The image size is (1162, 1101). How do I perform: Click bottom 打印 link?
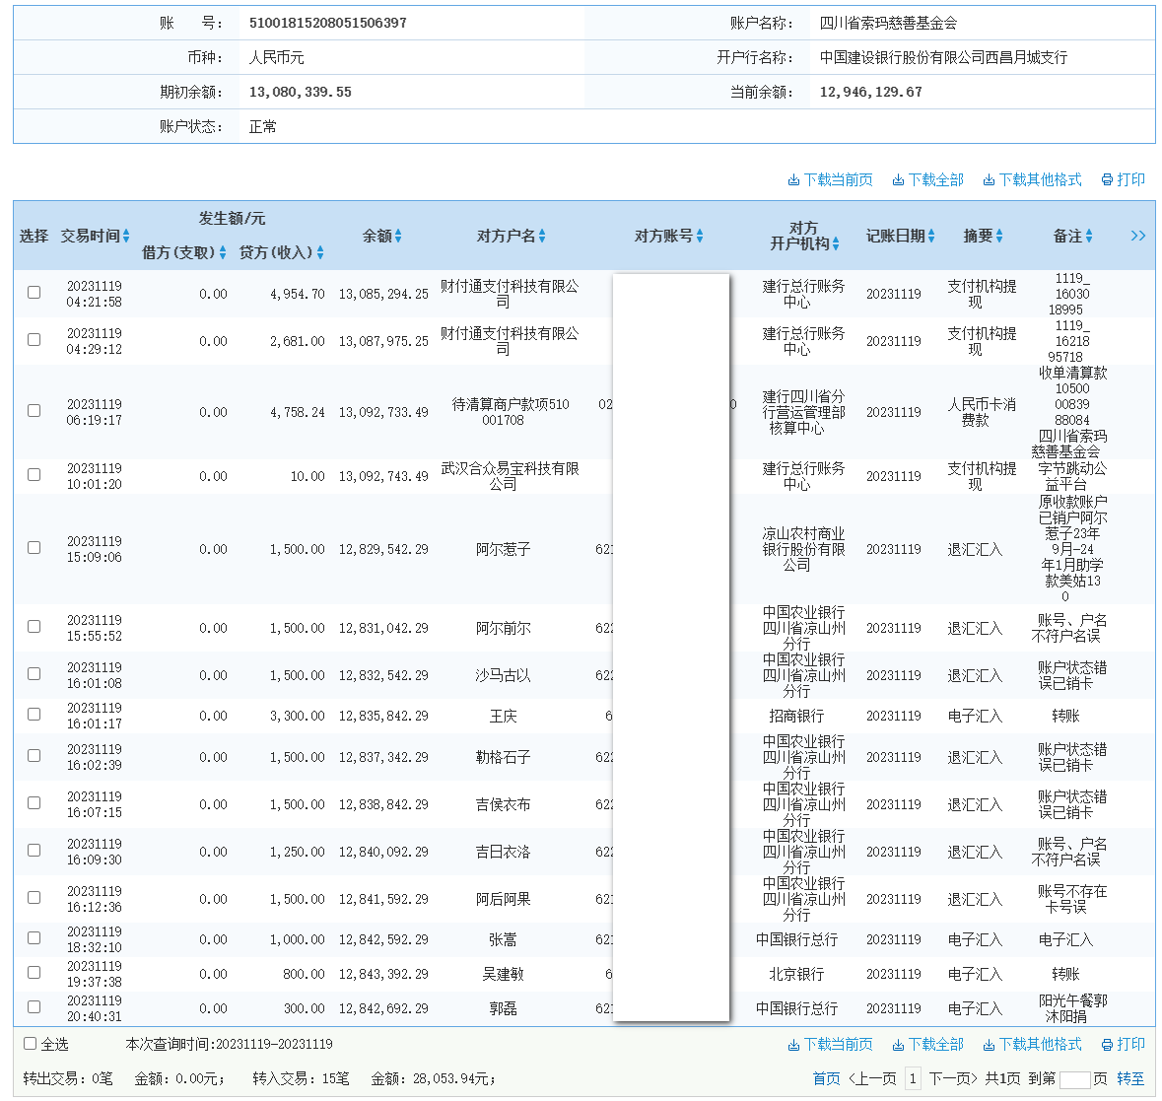(1124, 1044)
